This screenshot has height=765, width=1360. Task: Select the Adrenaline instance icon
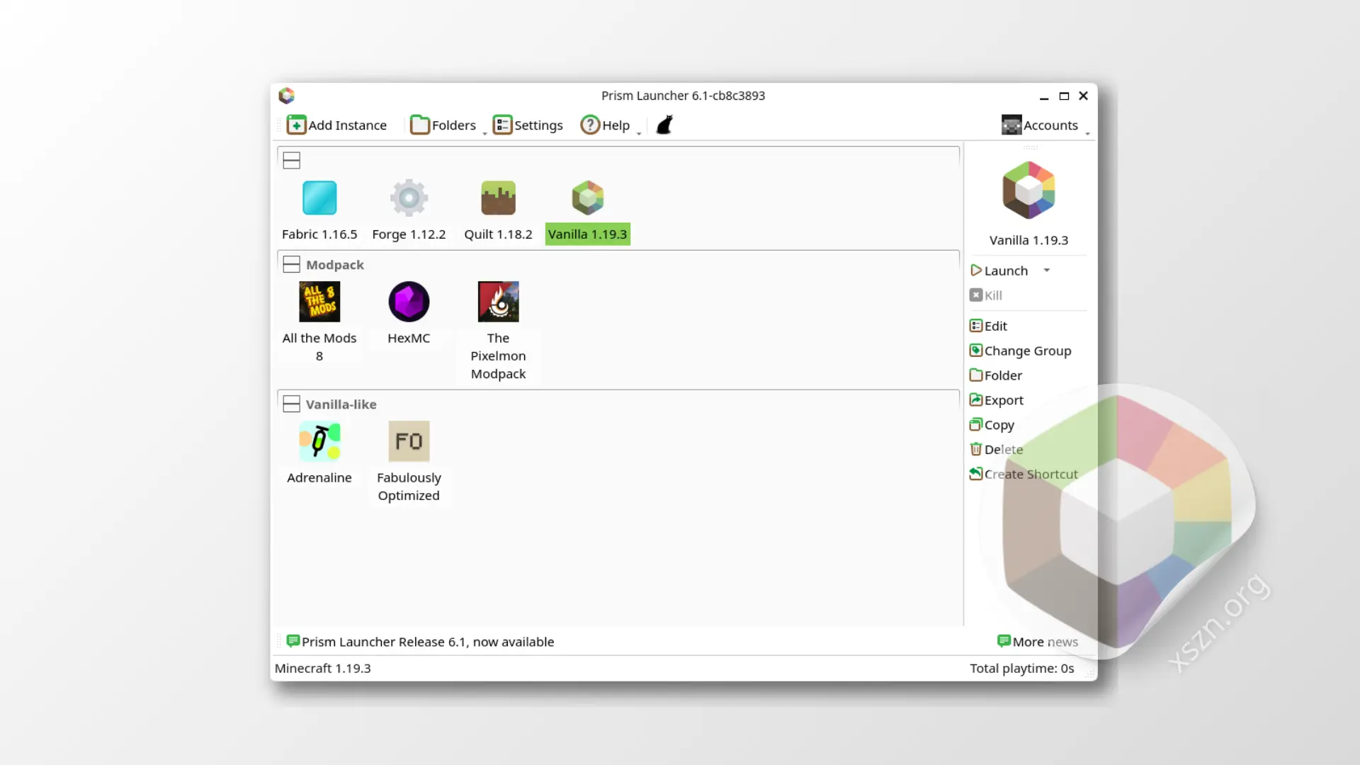coord(319,442)
